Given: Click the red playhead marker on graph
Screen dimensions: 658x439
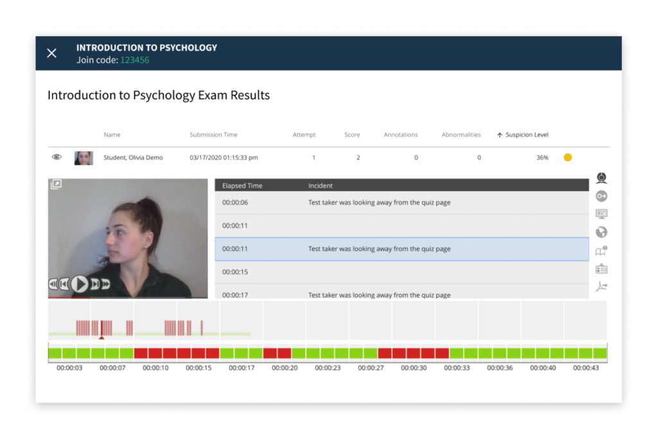Looking at the screenshot, I should [x=102, y=337].
